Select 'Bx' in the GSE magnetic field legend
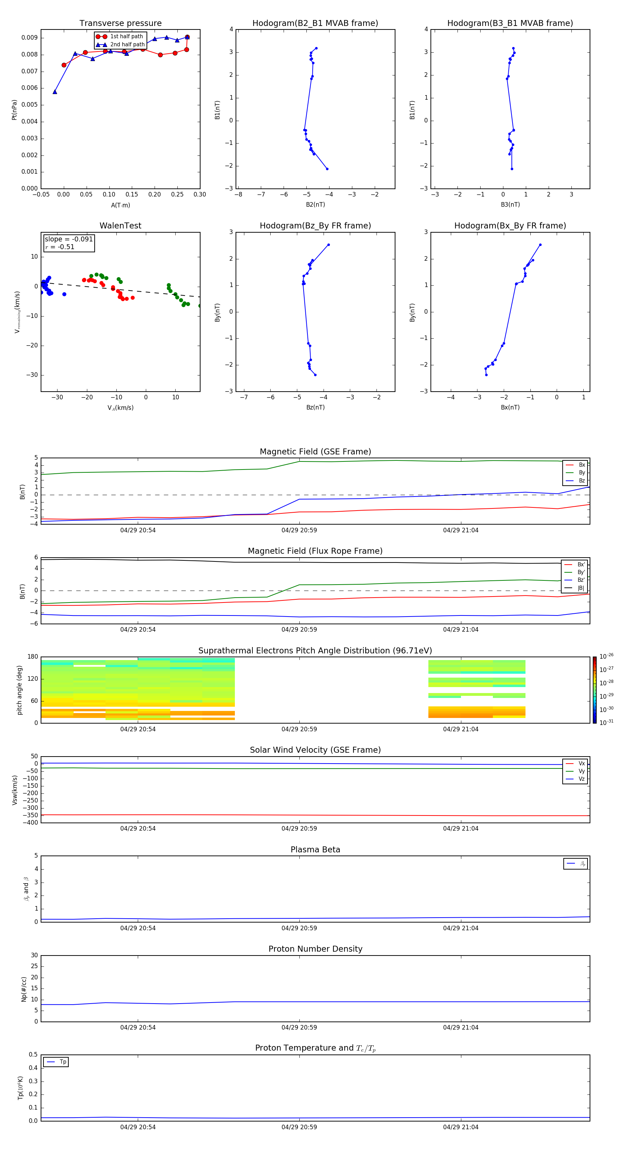This screenshot has width=631, height=1158. [575, 465]
